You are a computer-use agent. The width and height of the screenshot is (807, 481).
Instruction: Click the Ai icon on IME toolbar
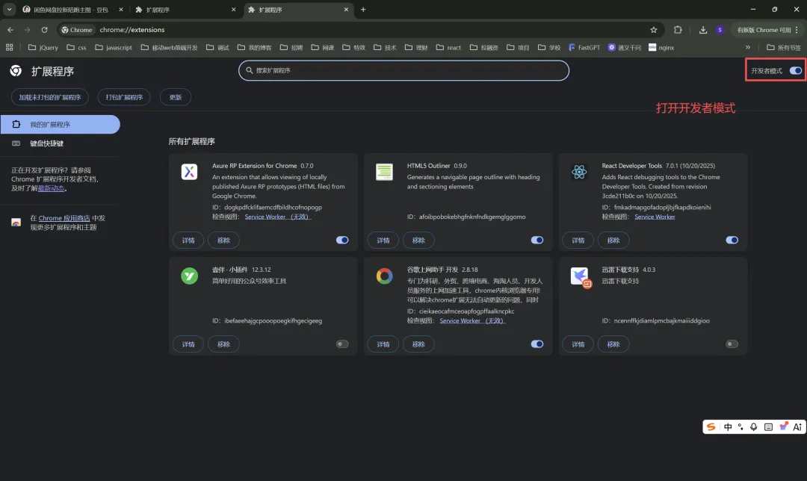coord(797,427)
